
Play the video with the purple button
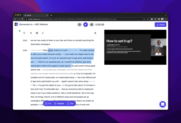point(86,25)
